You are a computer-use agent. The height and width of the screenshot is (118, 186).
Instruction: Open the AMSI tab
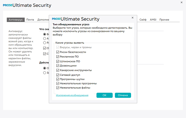153,20
